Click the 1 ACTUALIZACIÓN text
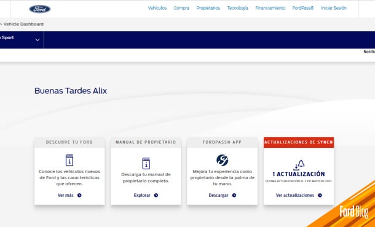 point(299,174)
